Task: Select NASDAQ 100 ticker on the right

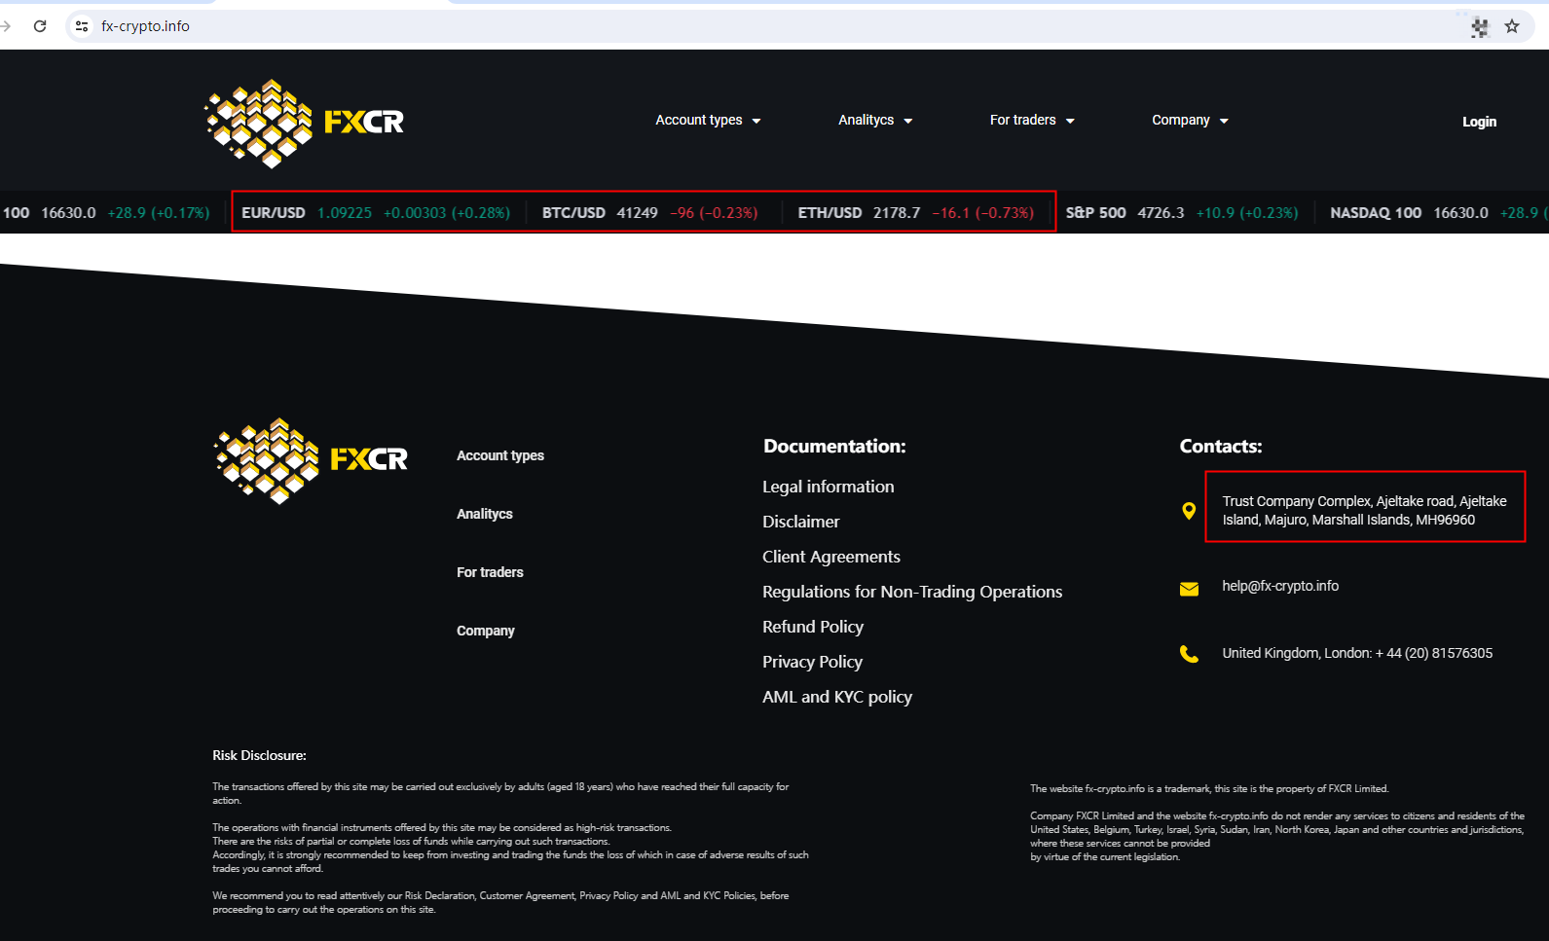Action: 1437,212
